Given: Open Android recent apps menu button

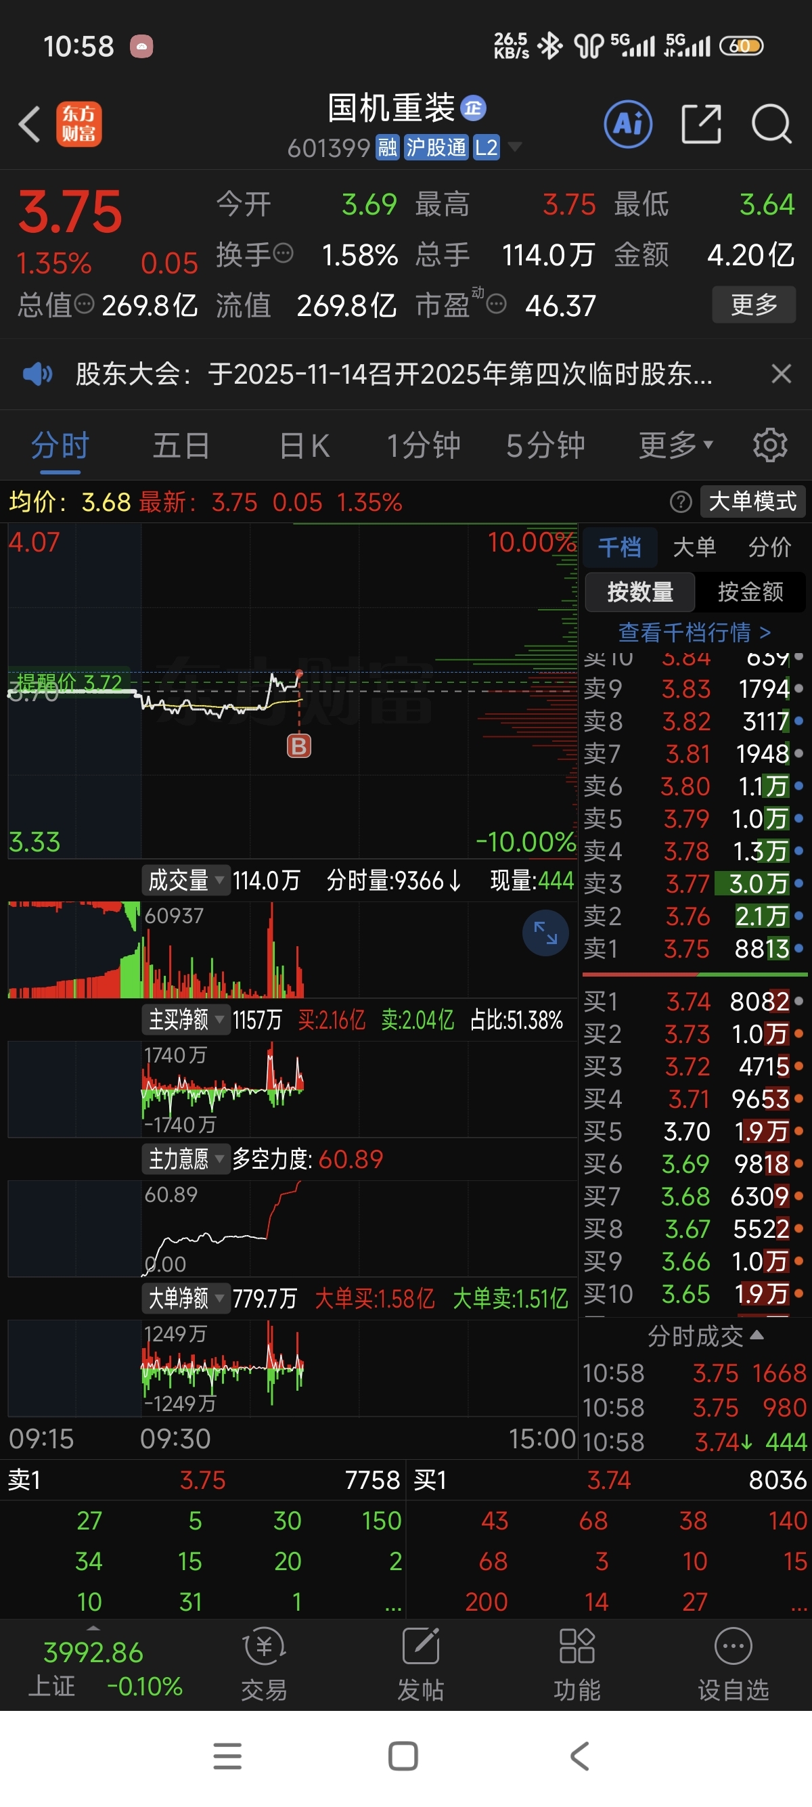Looking at the screenshot, I should 227,1756.
